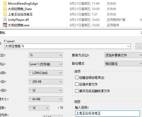Click the 应用程序扩展 type cell
This screenshot has height=117, width=142.
click(x=116, y=20)
